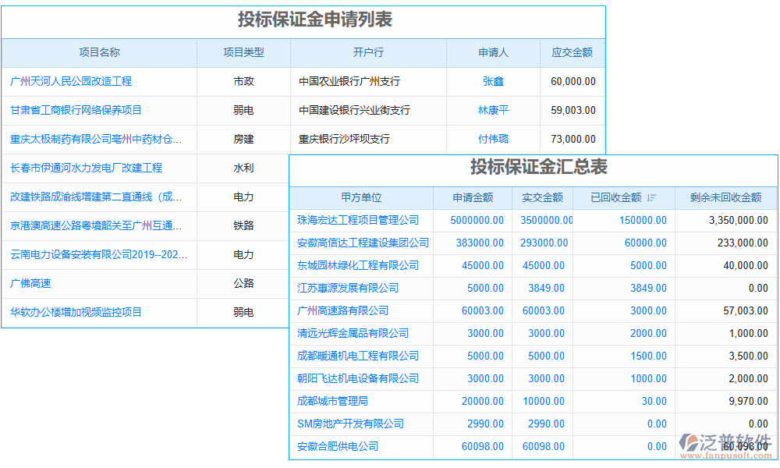The height and width of the screenshot is (468, 780).
Task: Sort by the 项目名称 column header
Action: (98, 52)
